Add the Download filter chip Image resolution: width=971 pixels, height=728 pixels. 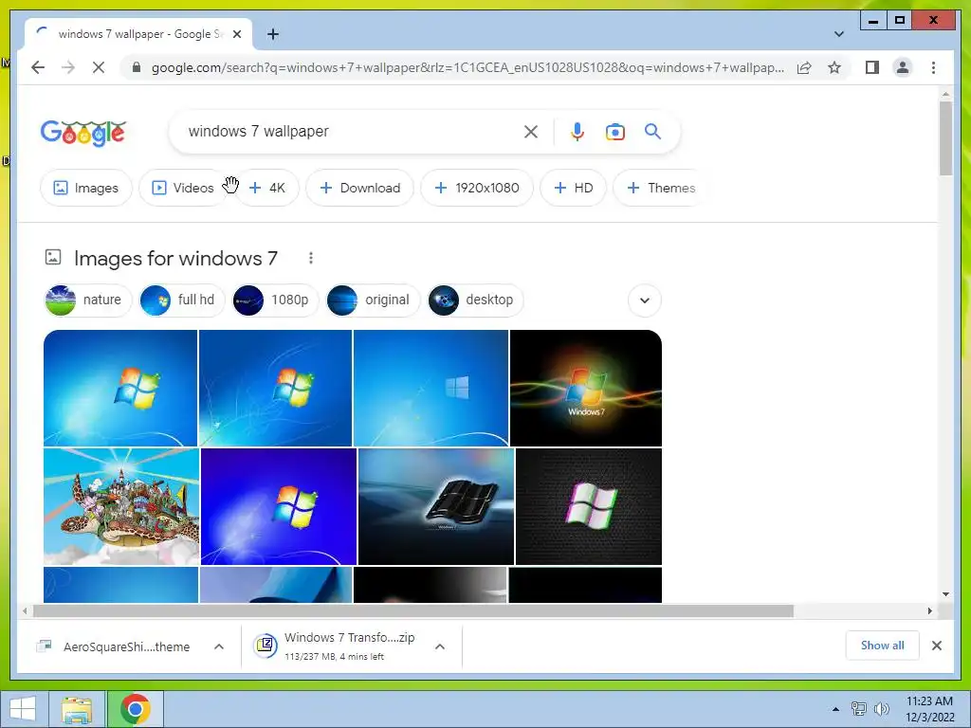point(359,188)
